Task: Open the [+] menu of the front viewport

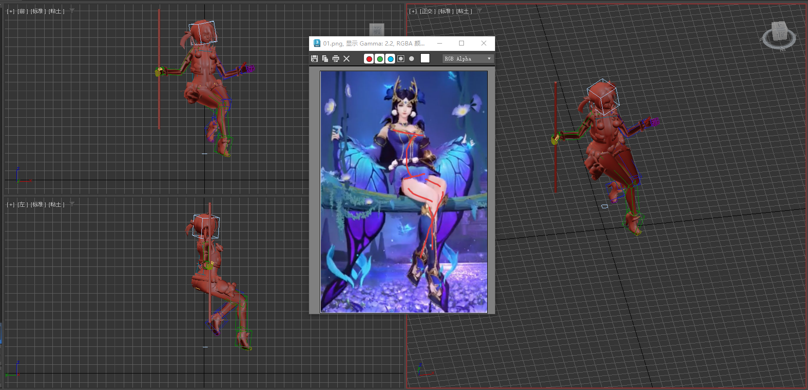Action: (11, 11)
